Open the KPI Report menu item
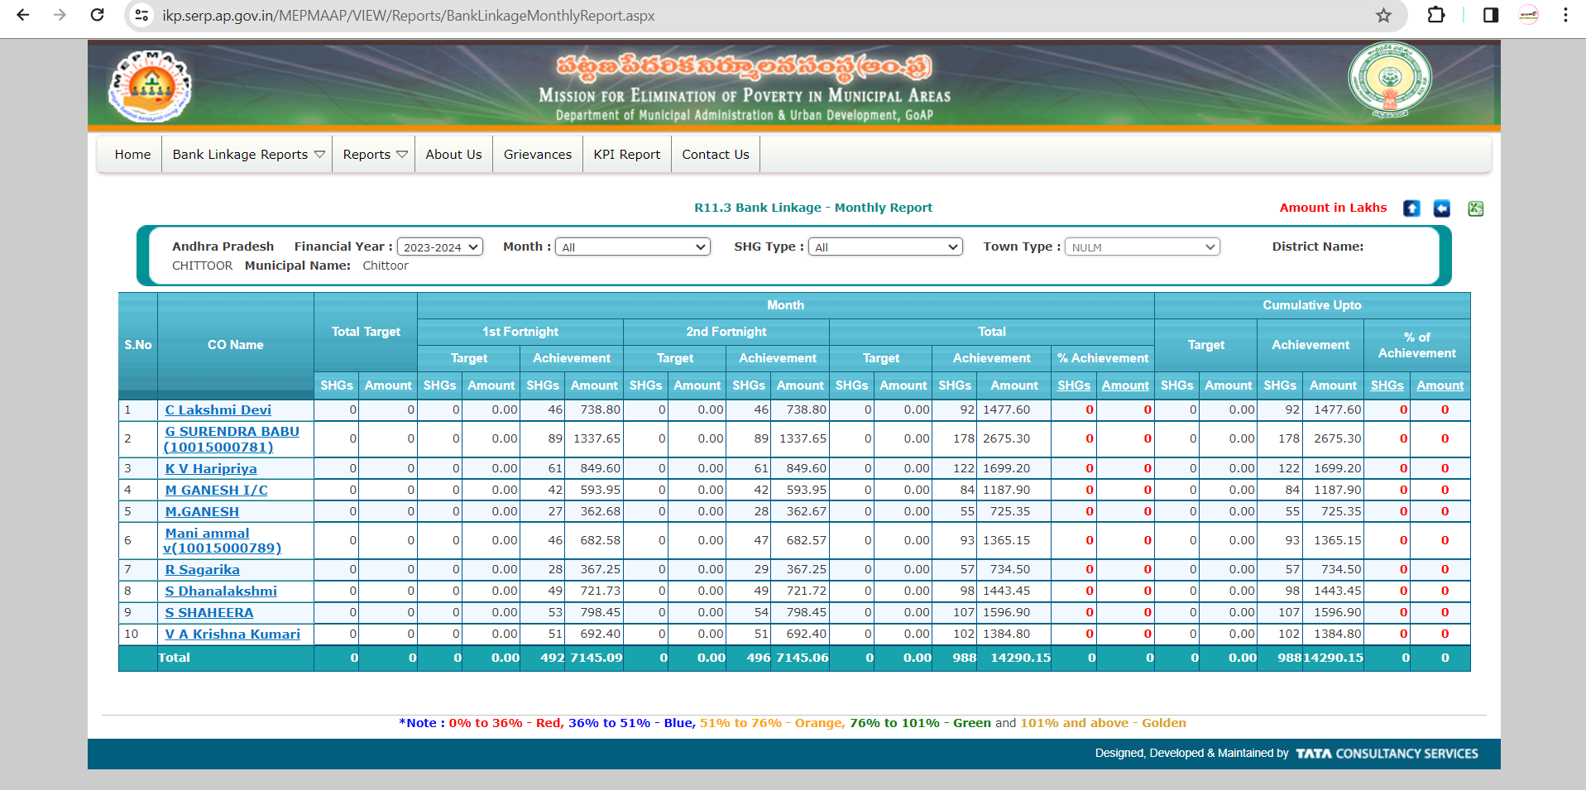Screen dimensions: 1586x790 (626, 154)
